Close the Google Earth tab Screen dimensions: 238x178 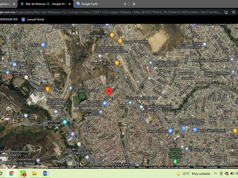pos(125,4)
